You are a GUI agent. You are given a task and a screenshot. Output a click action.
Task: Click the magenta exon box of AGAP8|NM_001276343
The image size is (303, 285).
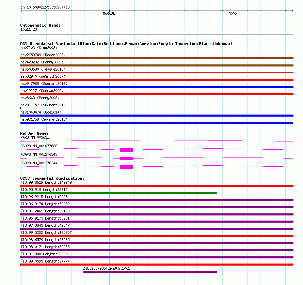click(x=127, y=159)
